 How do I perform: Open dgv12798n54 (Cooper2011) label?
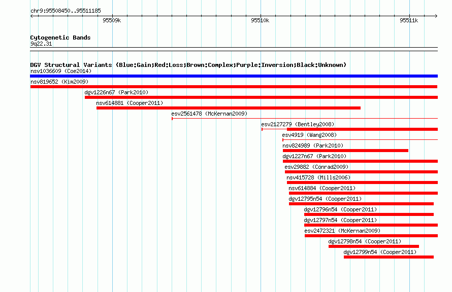tap(365, 241)
